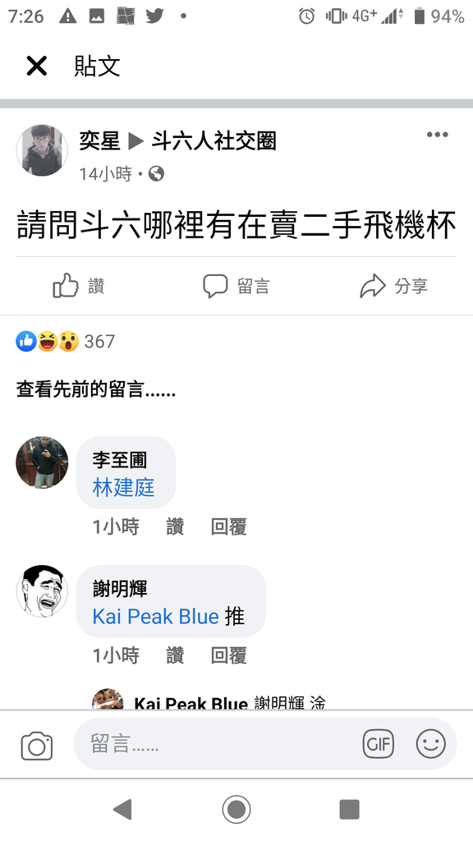Tap the 分享 share arrow icon
Viewport: 473px width, 841px height.
tap(373, 286)
